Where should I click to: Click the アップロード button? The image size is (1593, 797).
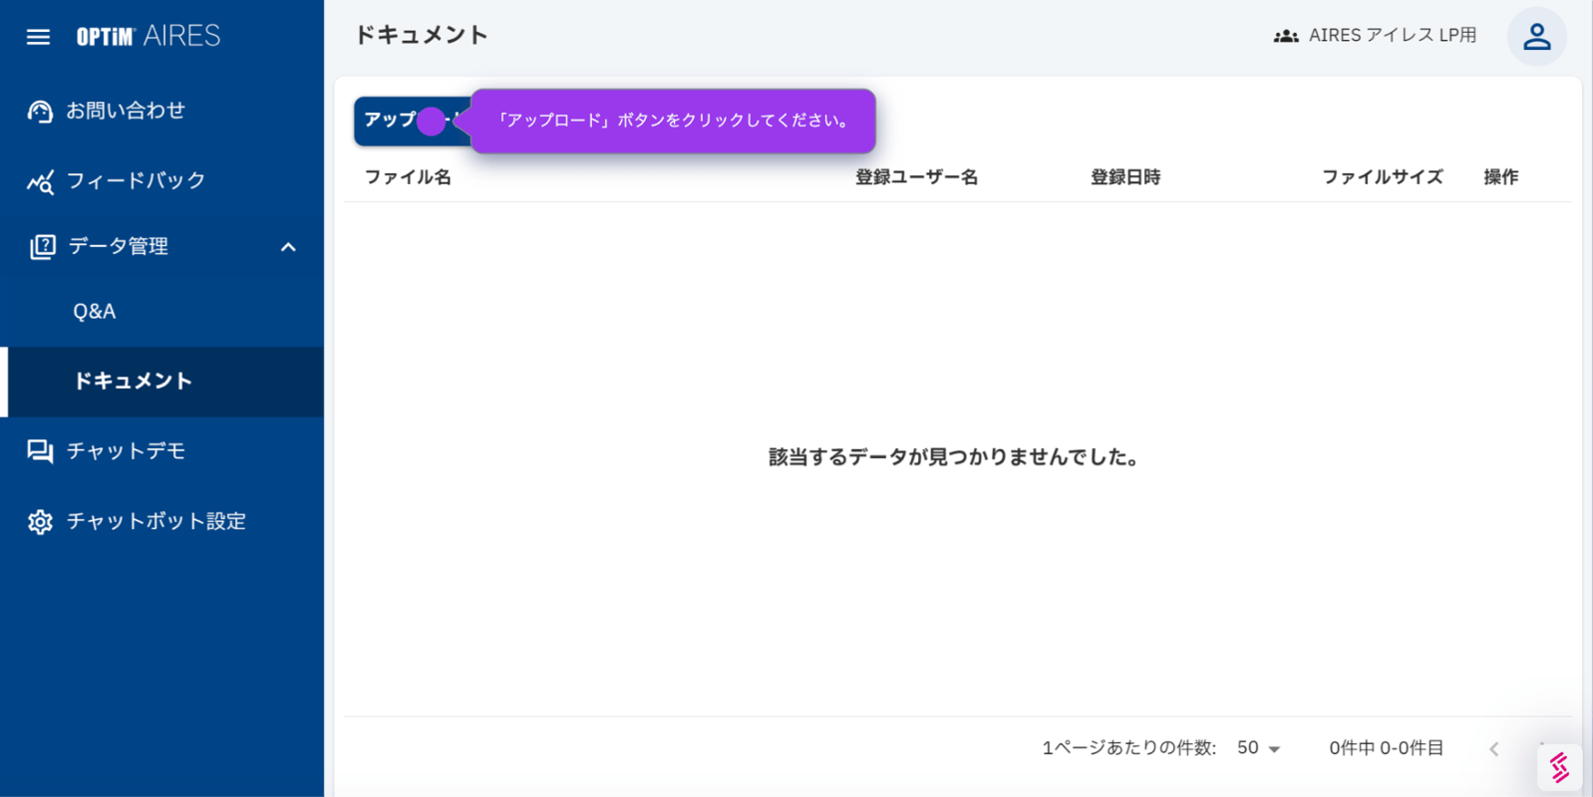tap(392, 121)
